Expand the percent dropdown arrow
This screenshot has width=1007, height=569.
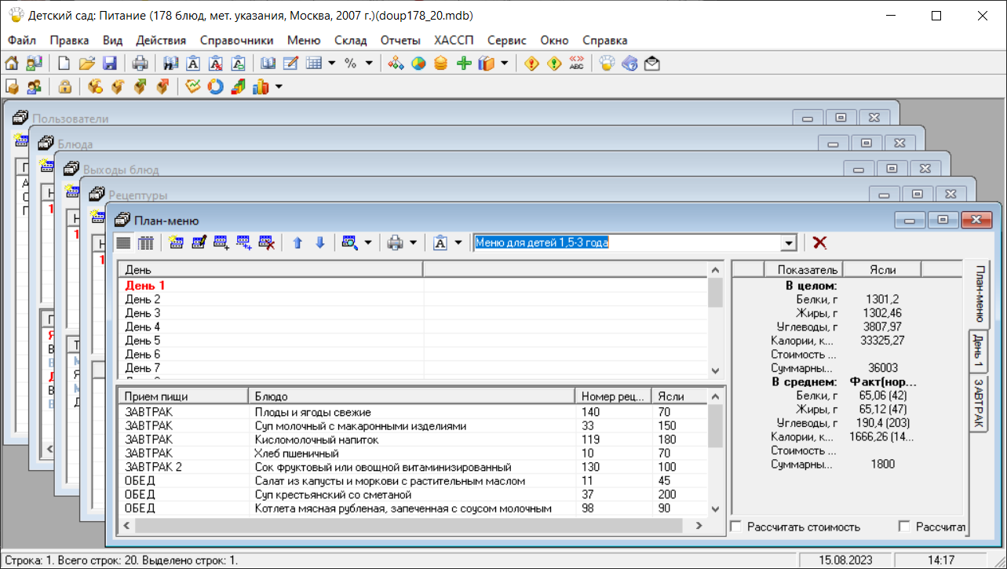(x=368, y=64)
